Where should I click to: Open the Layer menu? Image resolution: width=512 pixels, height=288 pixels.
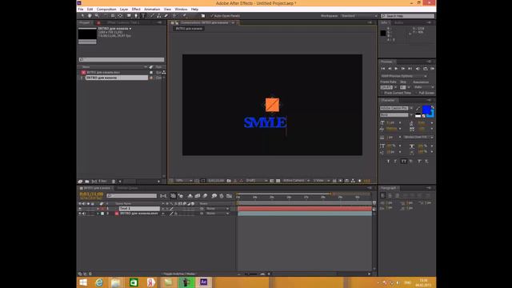(124, 10)
